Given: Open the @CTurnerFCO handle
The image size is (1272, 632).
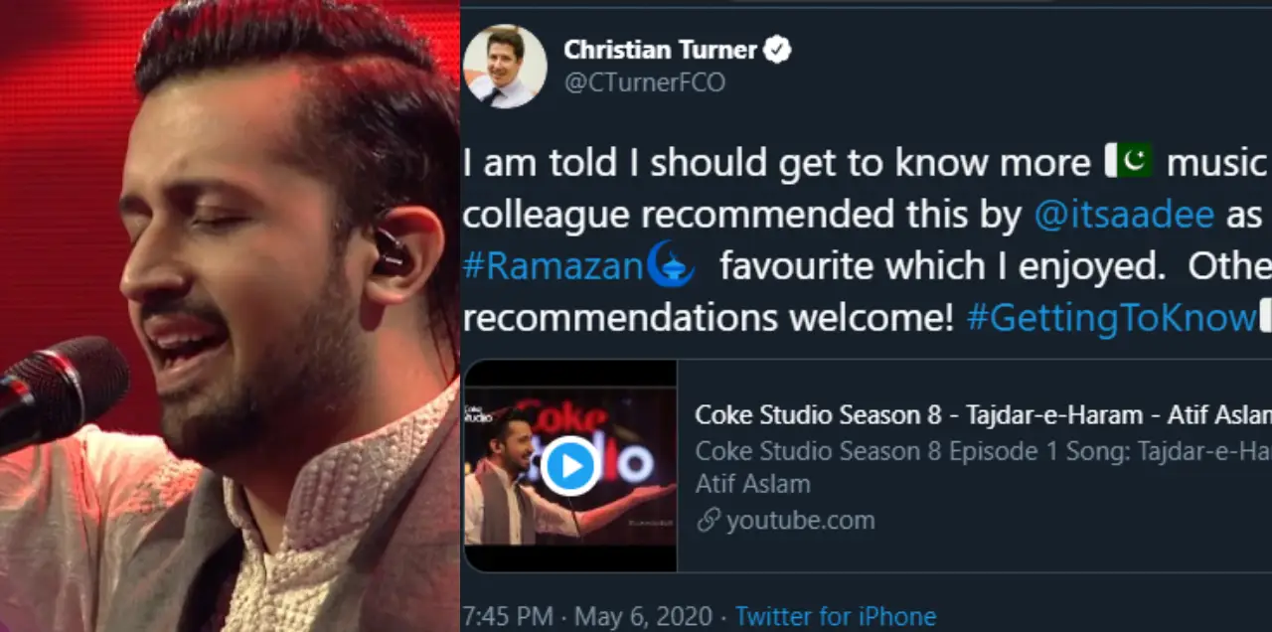Looking at the screenshot, I should tap(644, 83).
